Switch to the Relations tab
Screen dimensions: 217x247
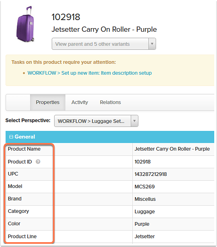pos(110,102)
